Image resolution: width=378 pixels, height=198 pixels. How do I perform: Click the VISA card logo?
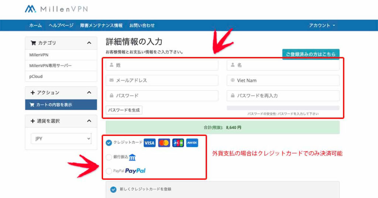click(x=150, y=143)
